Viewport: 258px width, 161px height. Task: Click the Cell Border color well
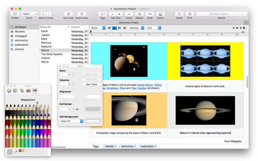(93, 109)
